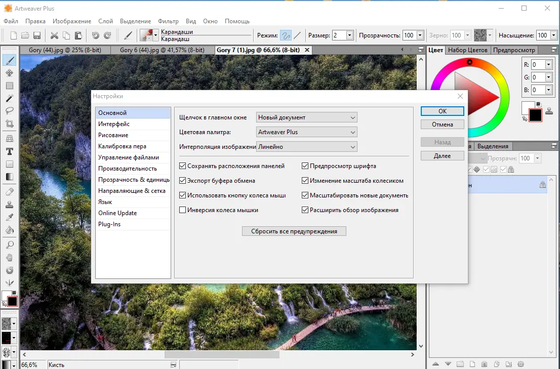Choose the Stamp tool
560x369 pixels.
coord(10,204)
